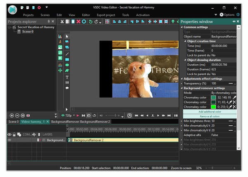This screenshot has height=177, width=248.
Task: Select Scene 0 in Projects explorer
Action: (28, 31)
